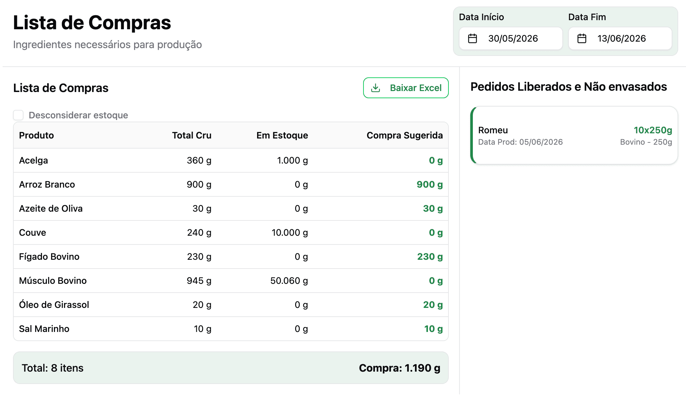Select the Couve product name
This screenshot has width=686, height=396.
point(33,232)
